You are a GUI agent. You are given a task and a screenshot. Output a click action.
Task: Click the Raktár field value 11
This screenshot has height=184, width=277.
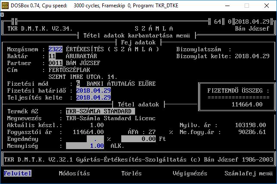52,56
